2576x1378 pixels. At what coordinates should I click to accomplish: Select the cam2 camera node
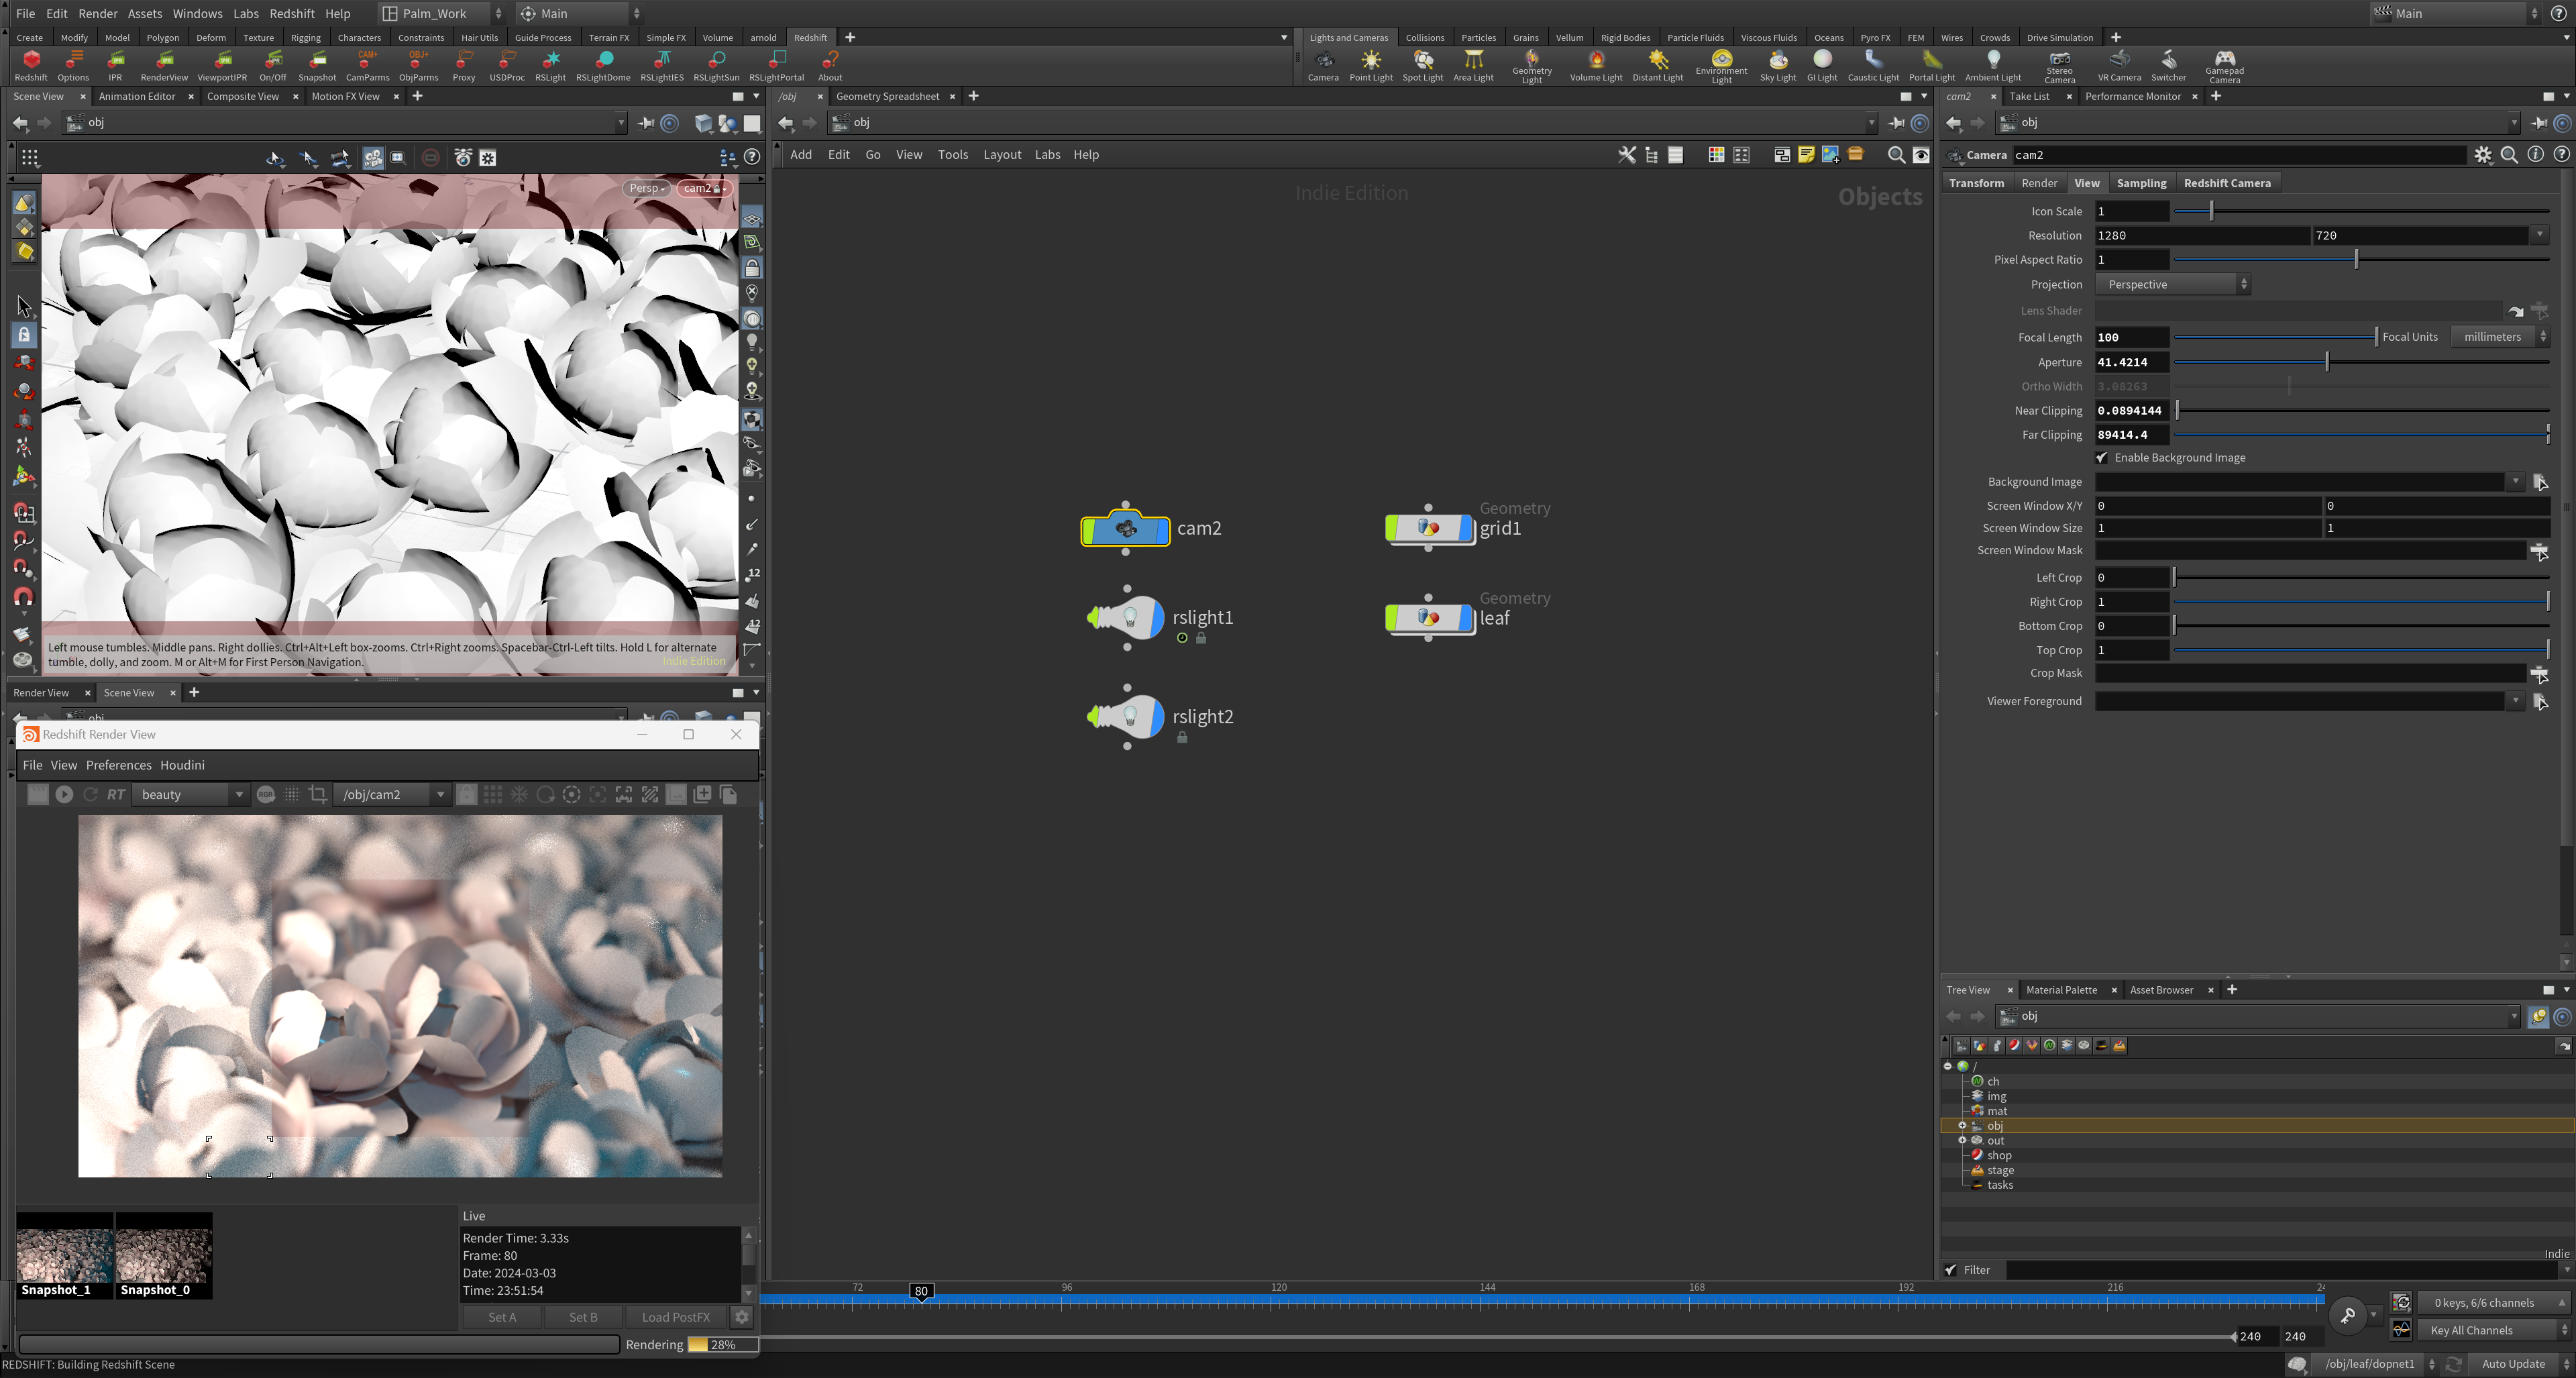click(x=1125, y=529)
